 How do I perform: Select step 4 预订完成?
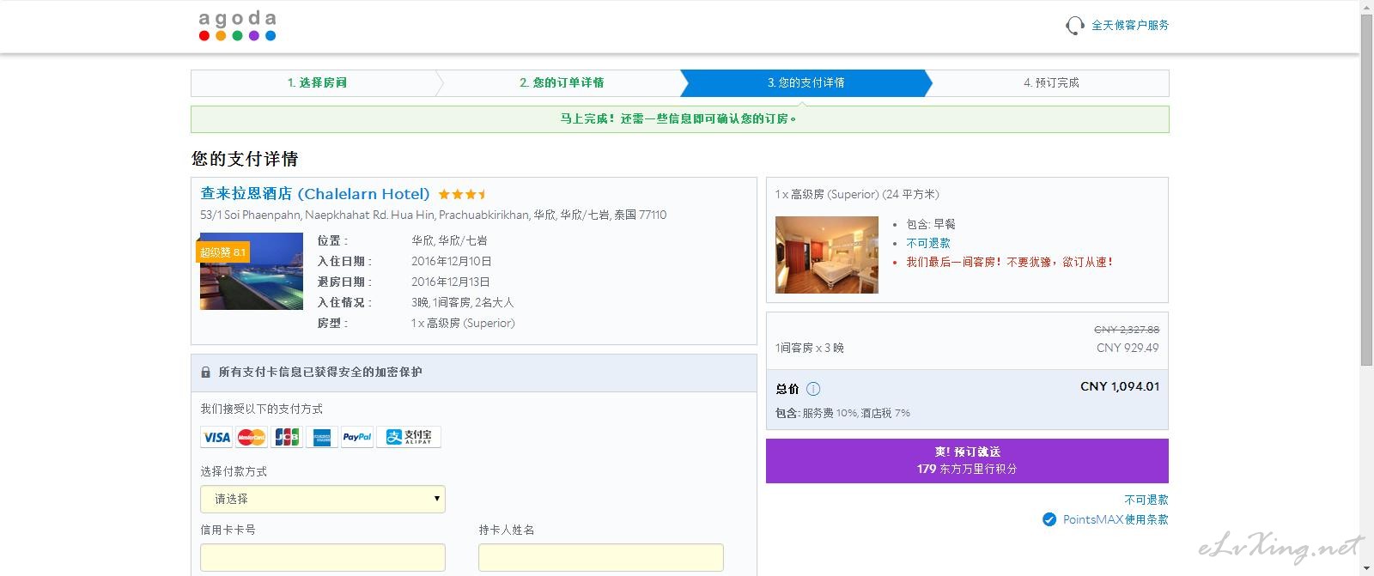1051,82
